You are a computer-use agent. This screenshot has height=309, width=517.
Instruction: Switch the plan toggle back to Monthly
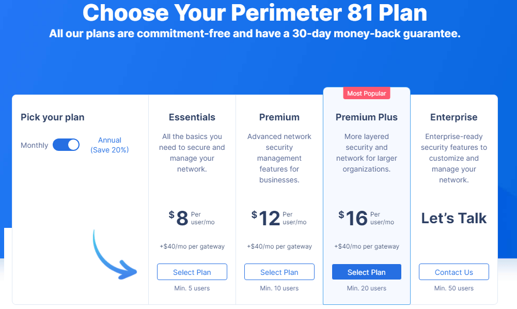[x=66, y=145]
